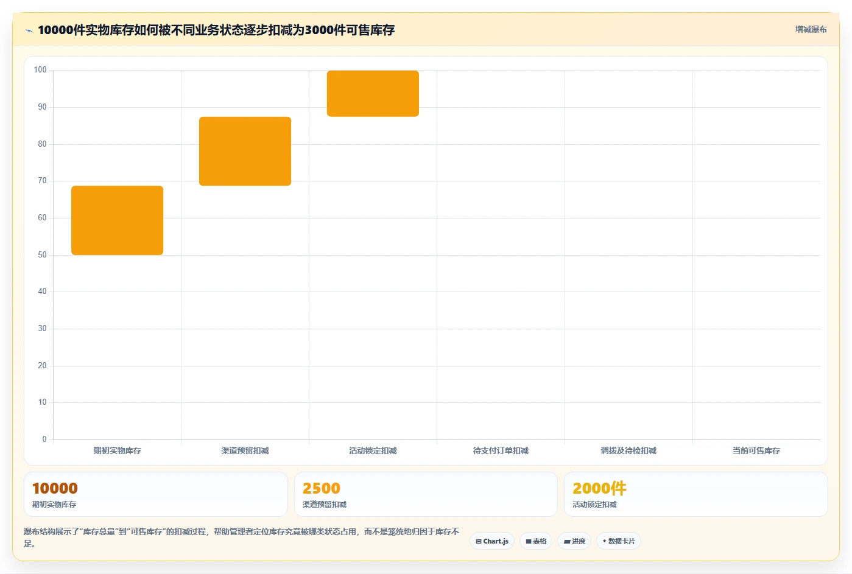Click the 调拨及待检扣减 x-axis label

(629, 450)
